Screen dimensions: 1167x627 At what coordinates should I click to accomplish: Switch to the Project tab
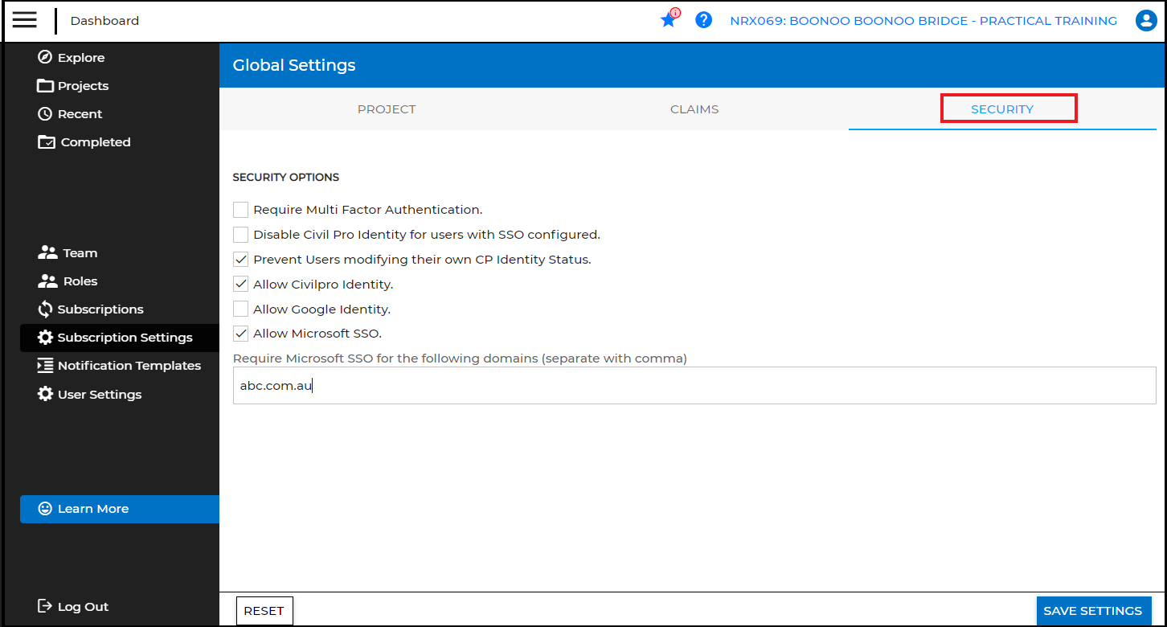point(387,109)
